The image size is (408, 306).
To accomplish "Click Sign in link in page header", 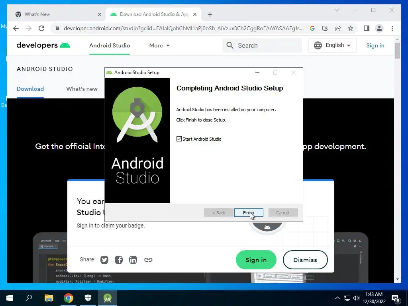I will click(375, 45).
